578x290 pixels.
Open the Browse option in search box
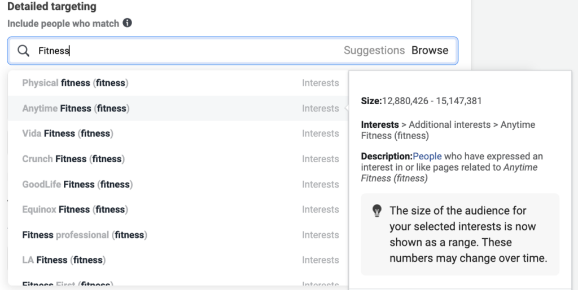430,50
